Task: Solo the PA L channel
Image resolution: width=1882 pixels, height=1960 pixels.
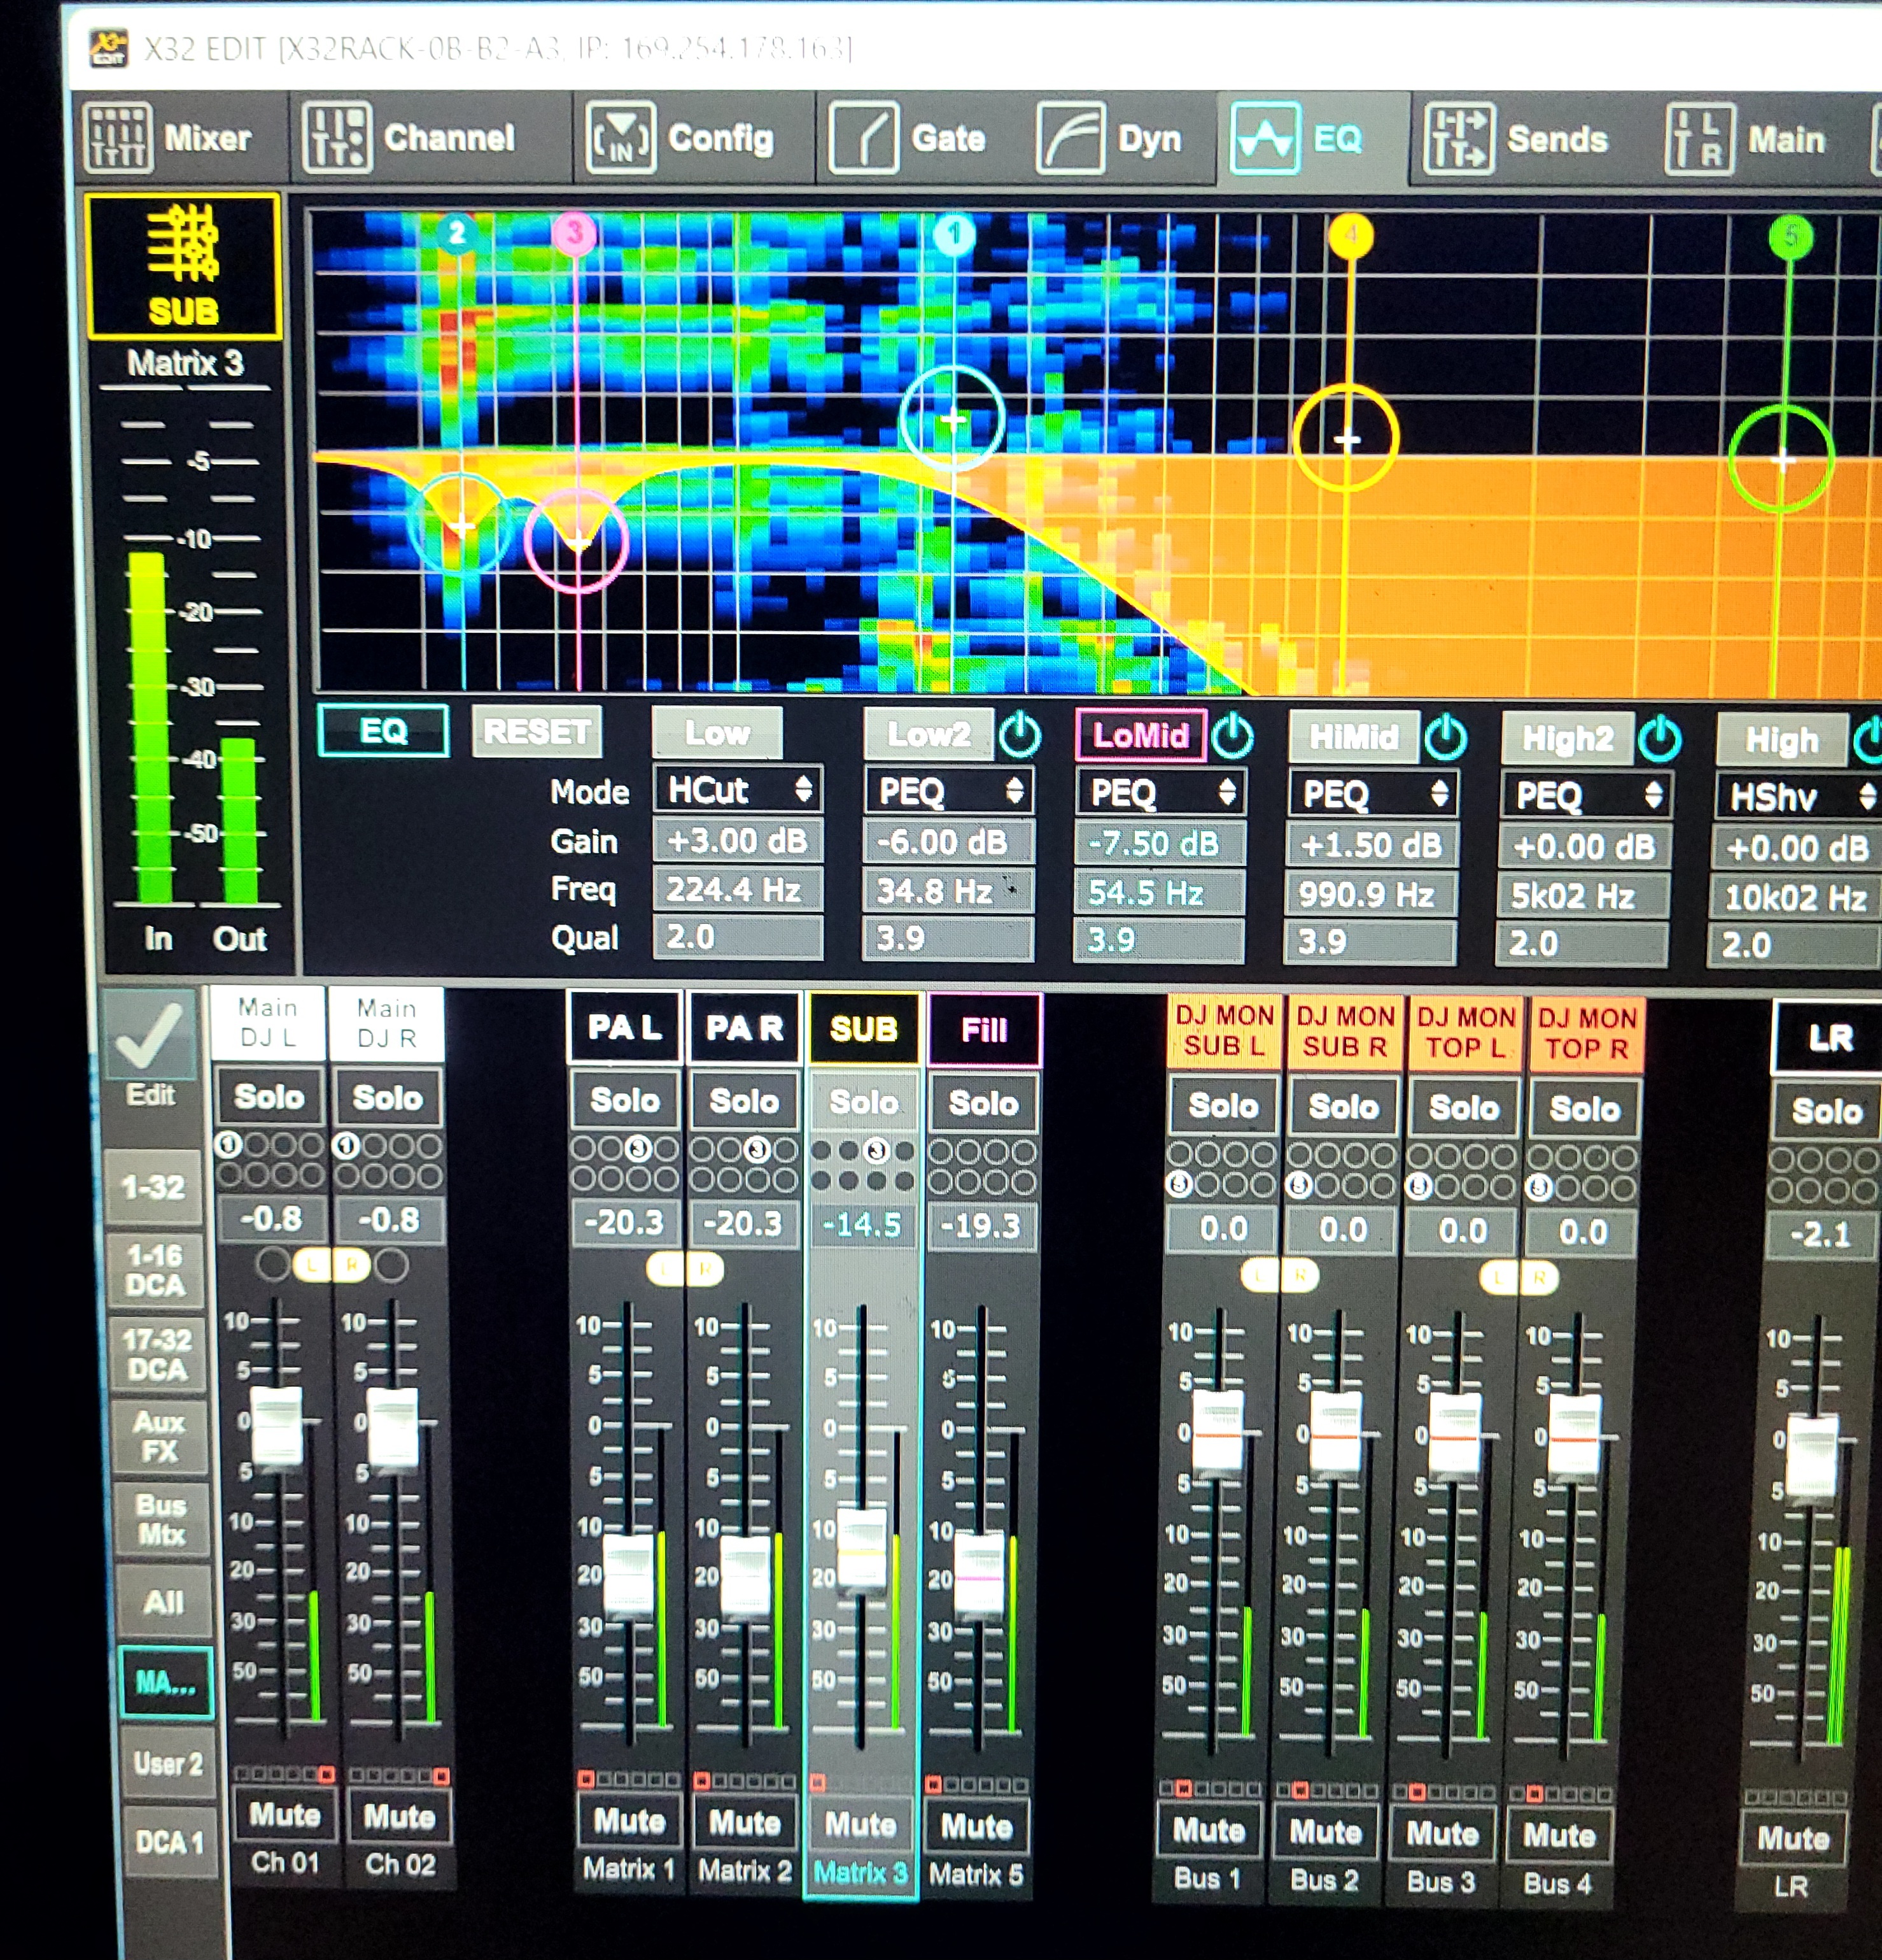Action: [624, 1100]
